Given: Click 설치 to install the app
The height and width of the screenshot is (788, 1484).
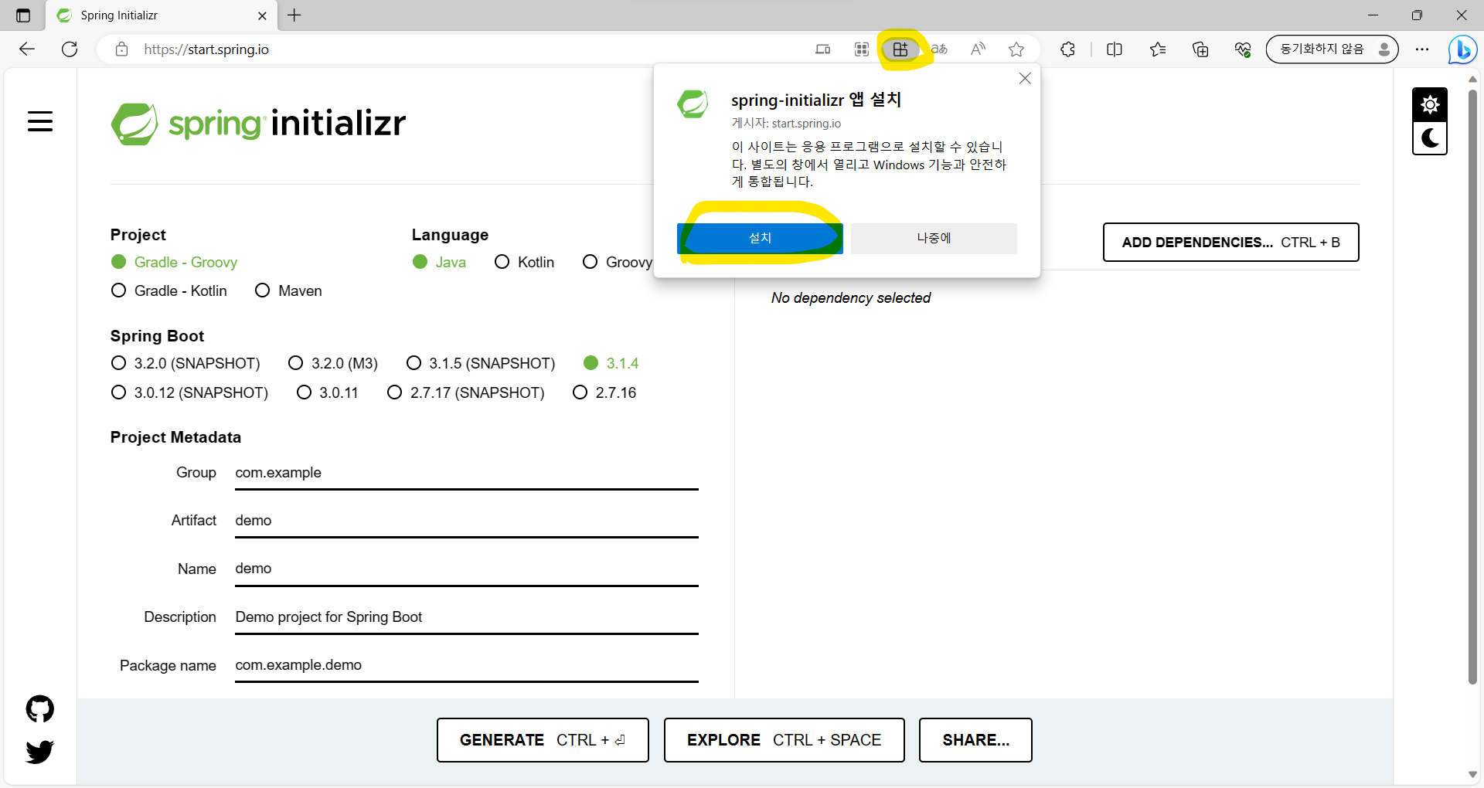Looking at the screenshot, I should point(760,238).
